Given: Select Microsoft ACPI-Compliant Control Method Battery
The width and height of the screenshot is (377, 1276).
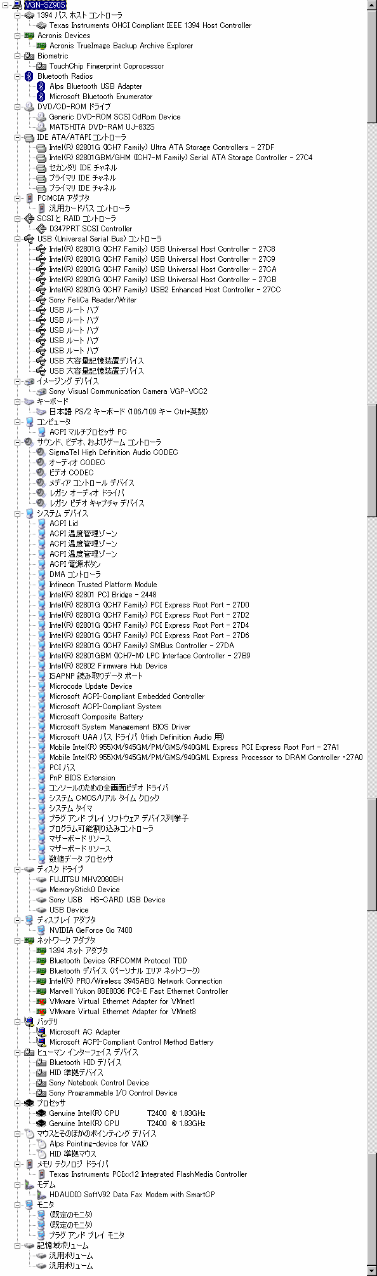Looking at the screenshot, I should click(x=131, y=1042).
